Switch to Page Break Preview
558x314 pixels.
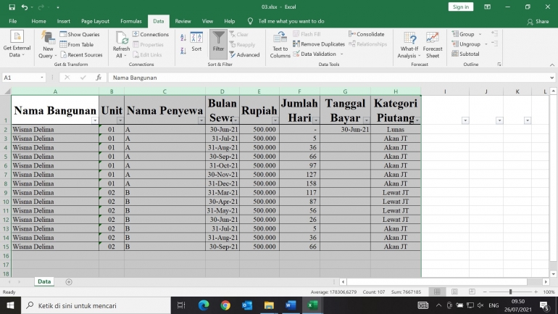[472, 292]
